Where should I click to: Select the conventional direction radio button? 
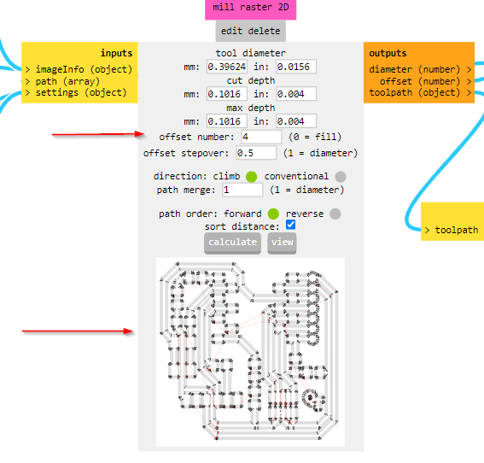pos(341,177)
